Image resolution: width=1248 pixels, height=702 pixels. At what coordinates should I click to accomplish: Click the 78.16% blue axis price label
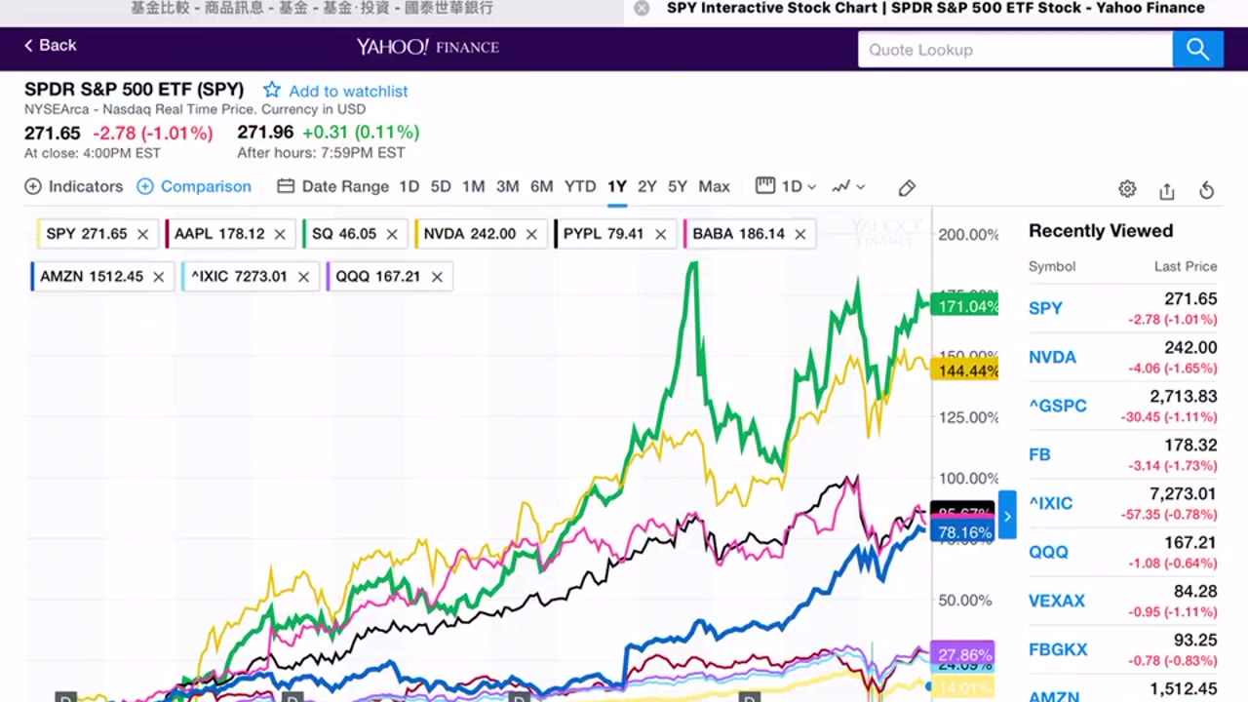coord(963,532)
